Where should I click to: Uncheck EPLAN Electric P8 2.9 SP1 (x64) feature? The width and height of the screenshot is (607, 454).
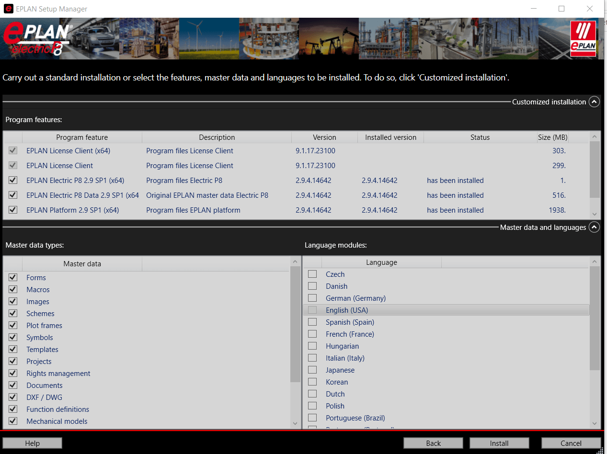[13, 181]
